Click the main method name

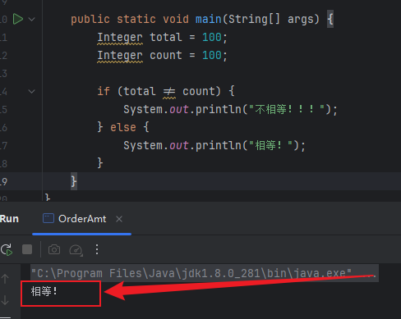(209, 19)
